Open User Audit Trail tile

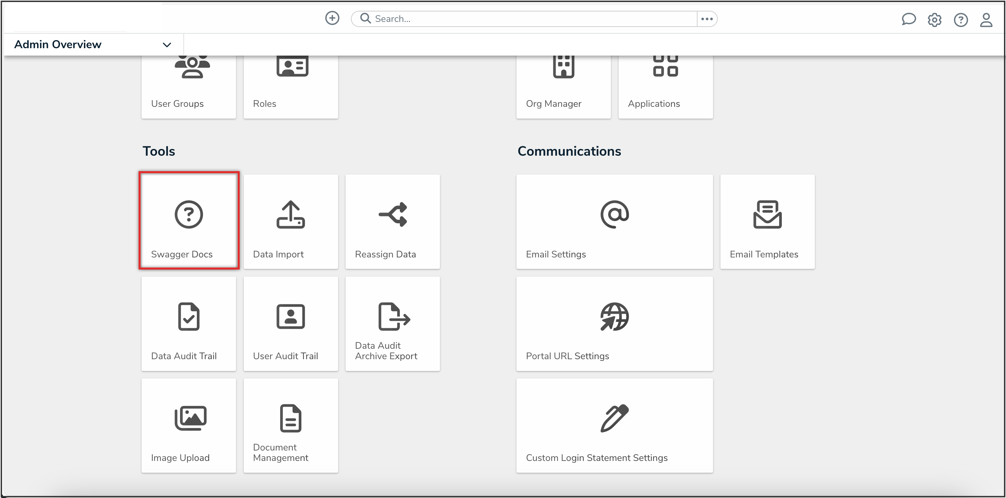291,323
